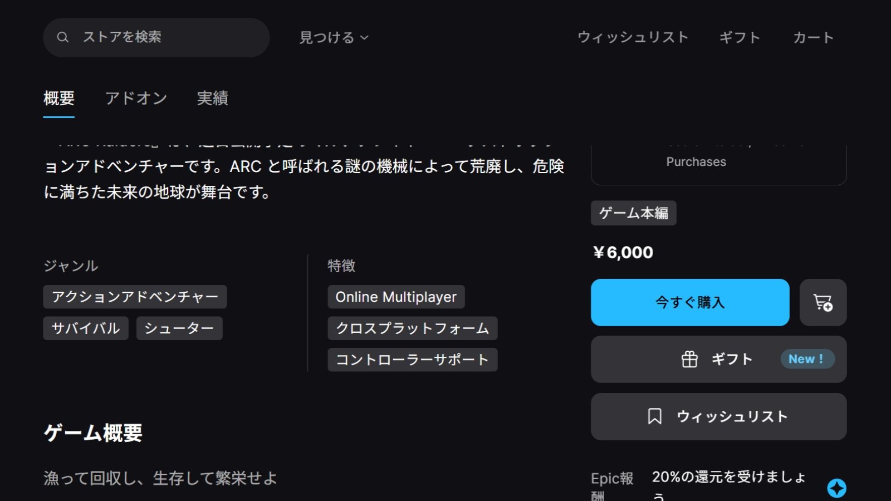
Task: Select the サバイバル genre tag
Action: pyautogui.click(x=86, y=328)
